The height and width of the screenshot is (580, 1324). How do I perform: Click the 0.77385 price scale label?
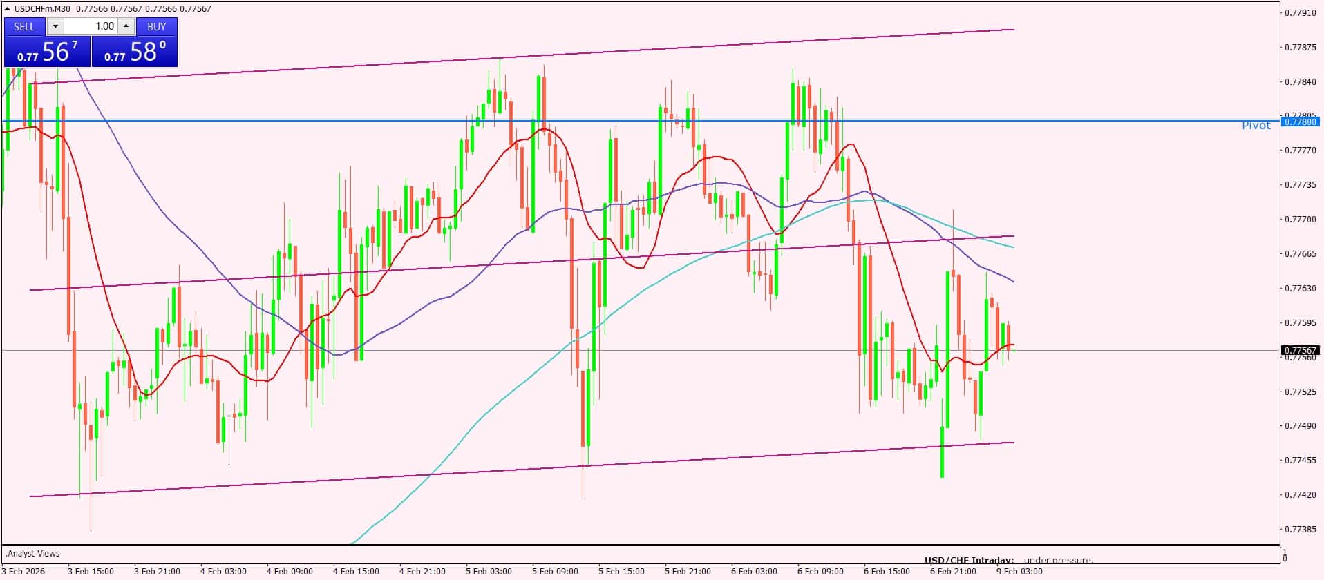1300,530
